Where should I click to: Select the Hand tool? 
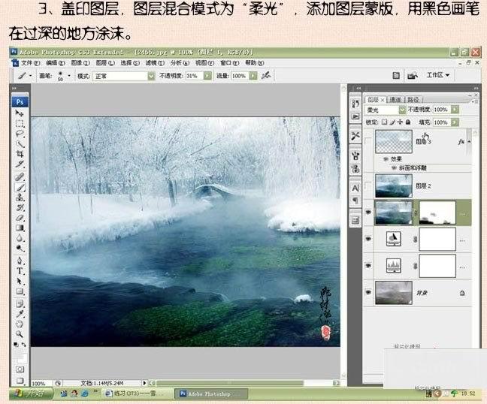click(x=20, y=324)
